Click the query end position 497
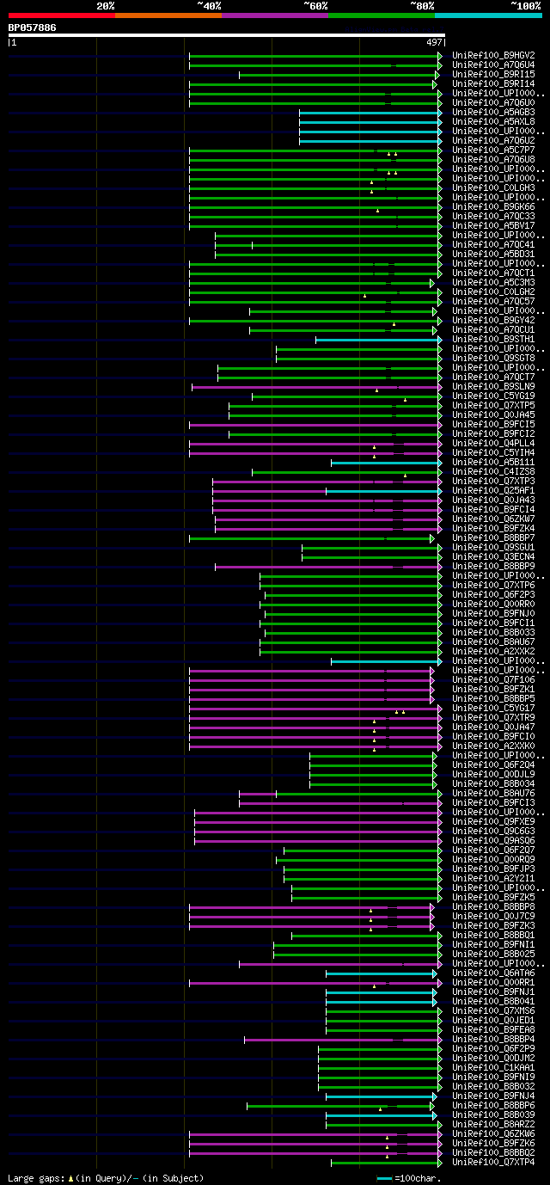 coord(434,42)
